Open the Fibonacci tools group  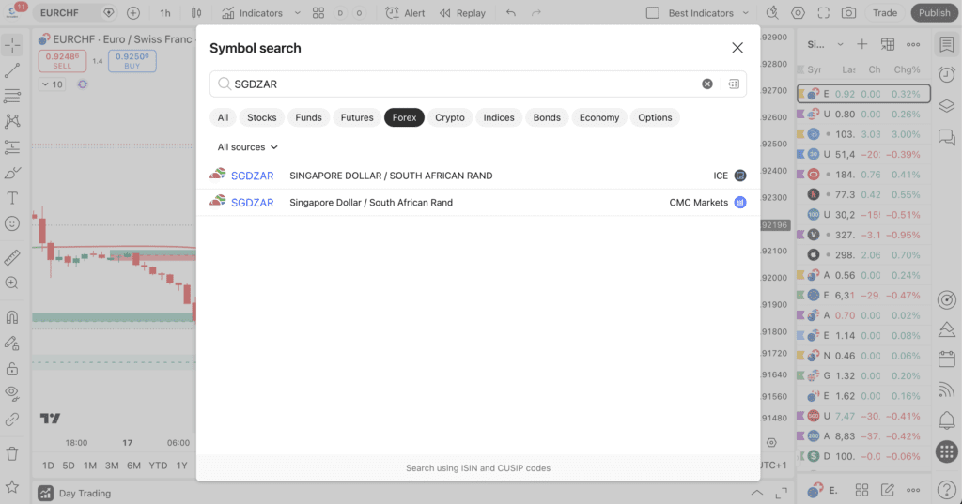tap(12, 96)
